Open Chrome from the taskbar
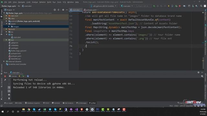The image size is (207, 116). pos(29,110)
